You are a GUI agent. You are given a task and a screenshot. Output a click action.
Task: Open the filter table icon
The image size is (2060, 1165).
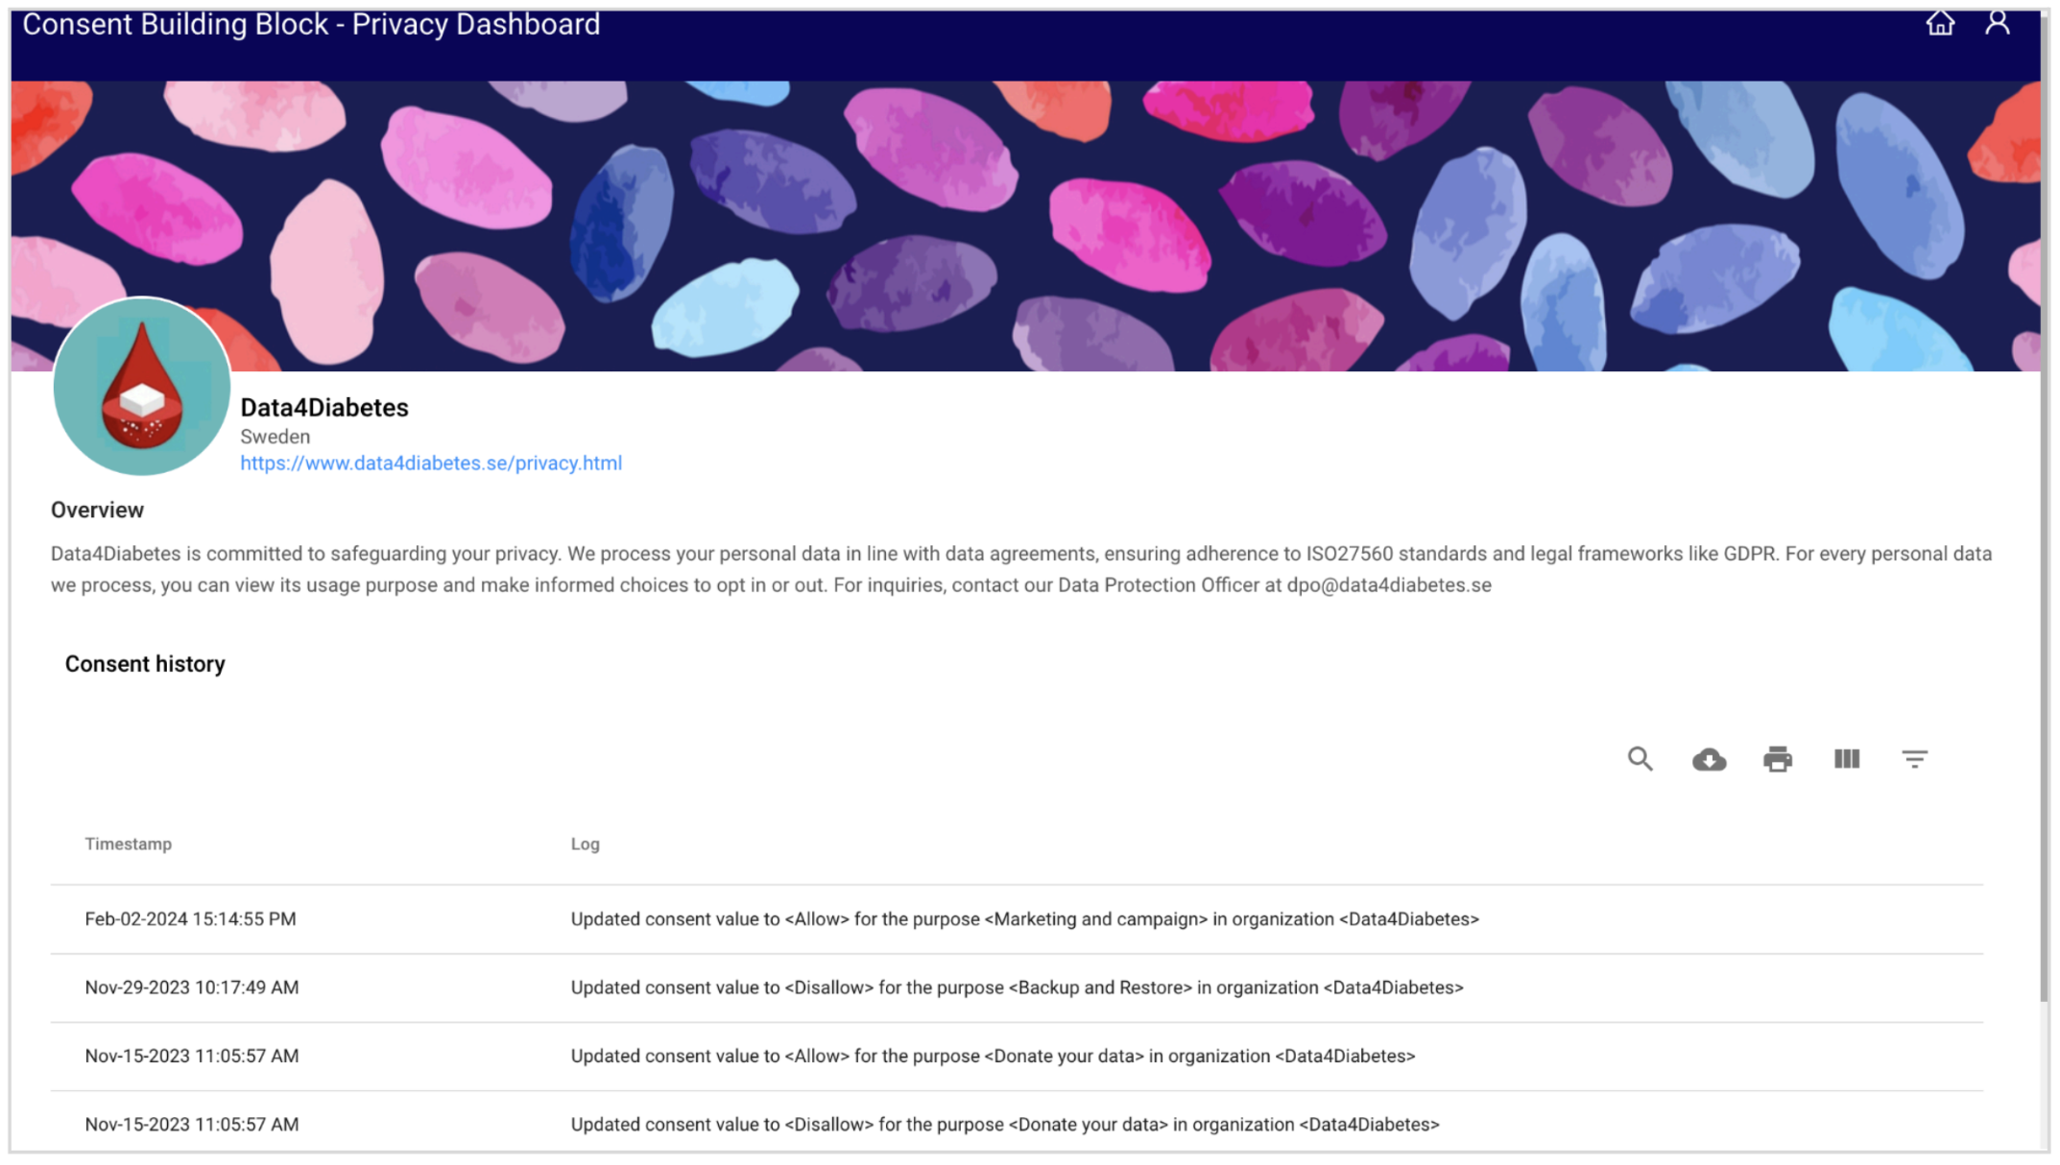[x=1914, y=759]
